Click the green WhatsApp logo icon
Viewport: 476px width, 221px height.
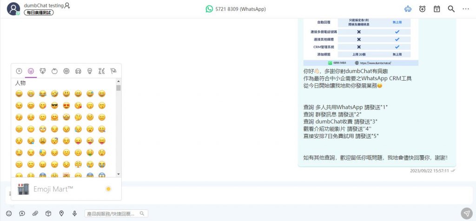[x=209, y=9]
